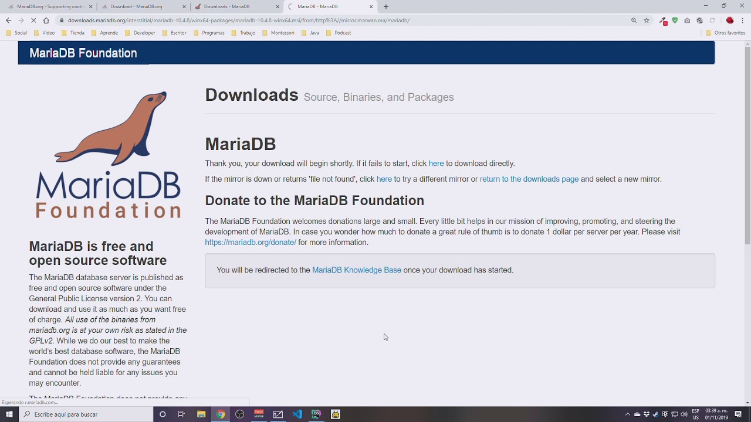The image size is (751, 422).
Task: Click the browser forward arrow
Action: 21,21
